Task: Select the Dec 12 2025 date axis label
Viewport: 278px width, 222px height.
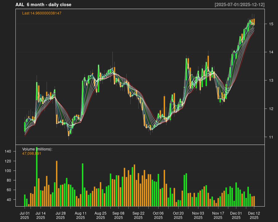Action: [x=254, y=215]
